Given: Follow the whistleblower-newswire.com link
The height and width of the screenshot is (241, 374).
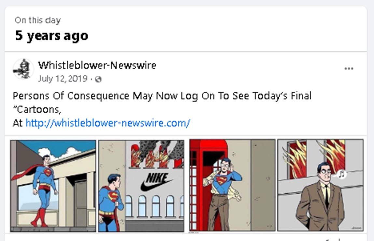Looking at the screenshot, I should click(x=108, y=123).
